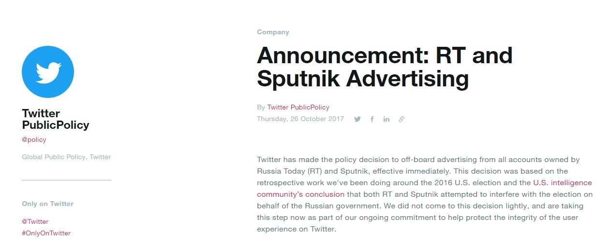Click the sidebar horizontal divider line
This screenshot has height=247, width=610.
pyautogui.click(x=66, y=180)
